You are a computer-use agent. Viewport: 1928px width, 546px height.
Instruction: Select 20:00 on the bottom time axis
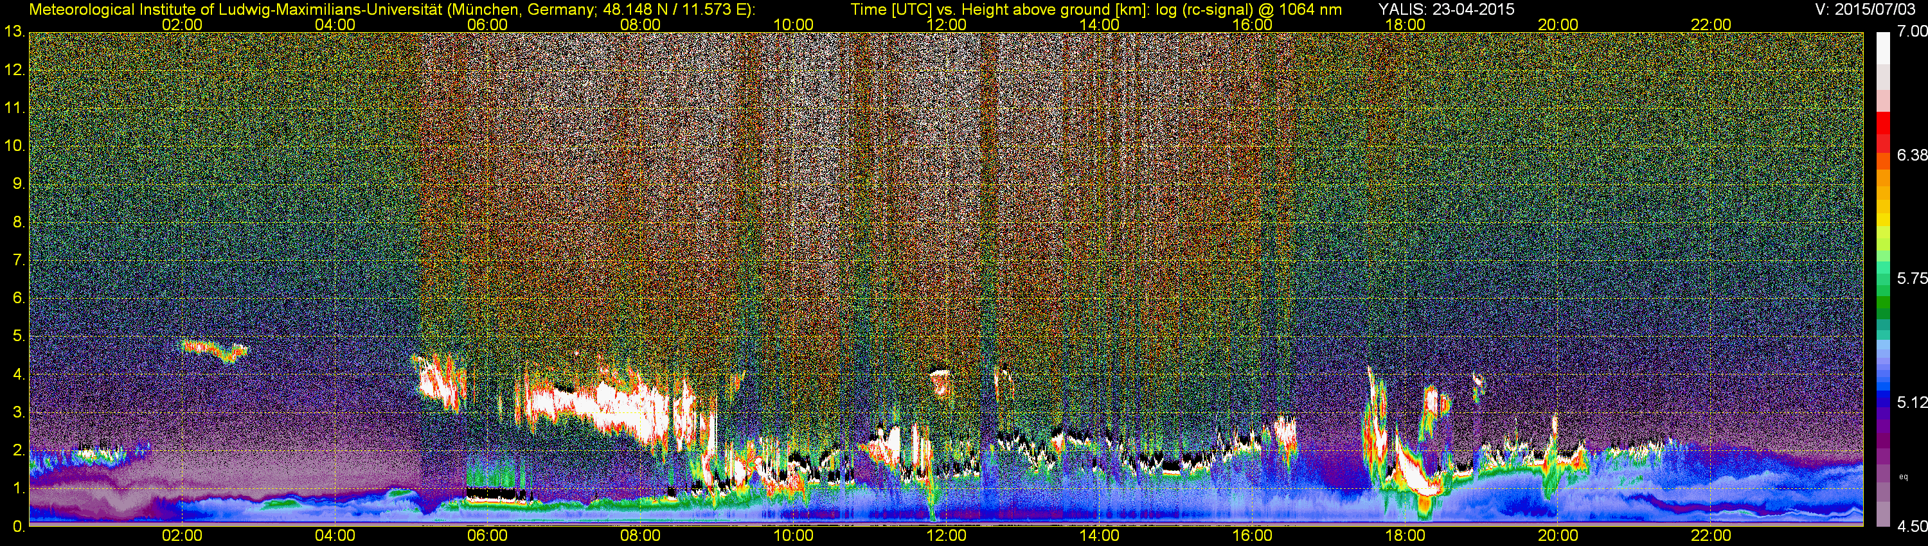pos(1558,536)
